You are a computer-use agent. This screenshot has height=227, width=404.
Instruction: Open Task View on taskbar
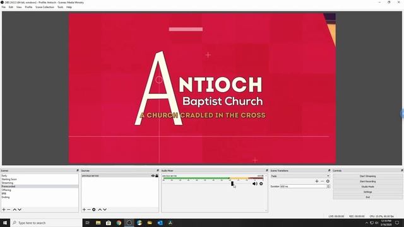click(88, 223)
